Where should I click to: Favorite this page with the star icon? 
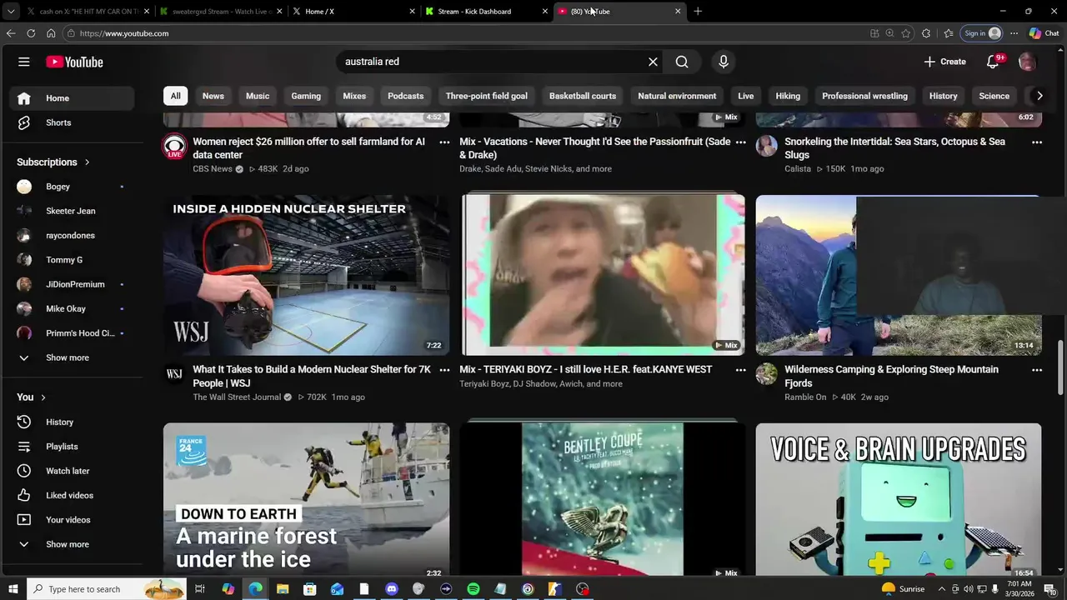click(906, 33)
